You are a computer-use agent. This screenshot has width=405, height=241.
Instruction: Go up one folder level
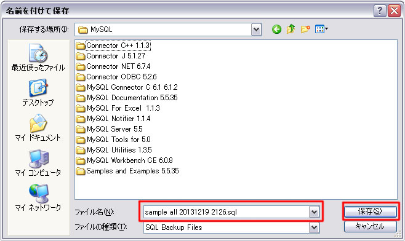pyautogui.click(x=291, y=29)
